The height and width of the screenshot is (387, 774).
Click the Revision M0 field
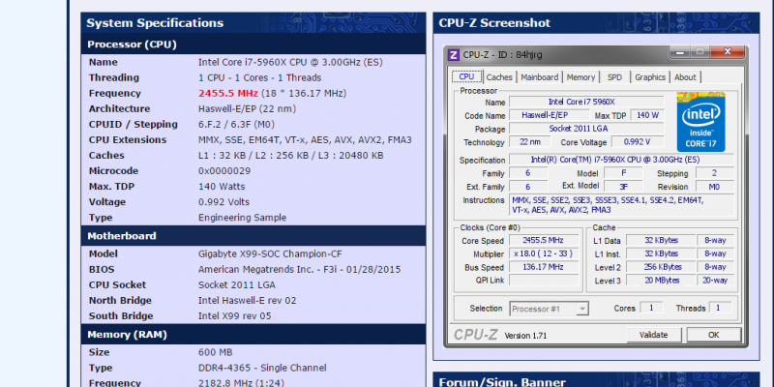point(715,187)
